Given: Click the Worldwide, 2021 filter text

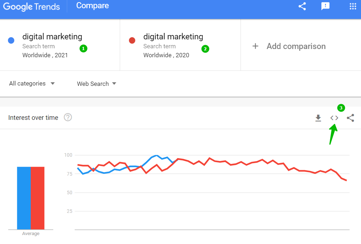Looking at the screenshot, I should pyautogui.click(x=45, y=55).
